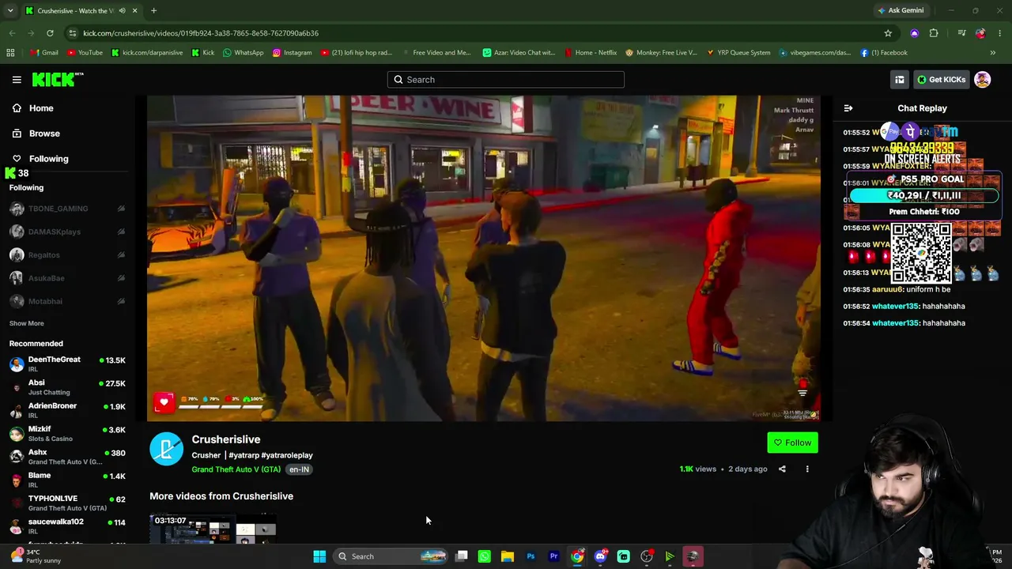Open followed channel AsukaBae
The width and height of the screenshot is (1012, 569).
pos(46,278)
